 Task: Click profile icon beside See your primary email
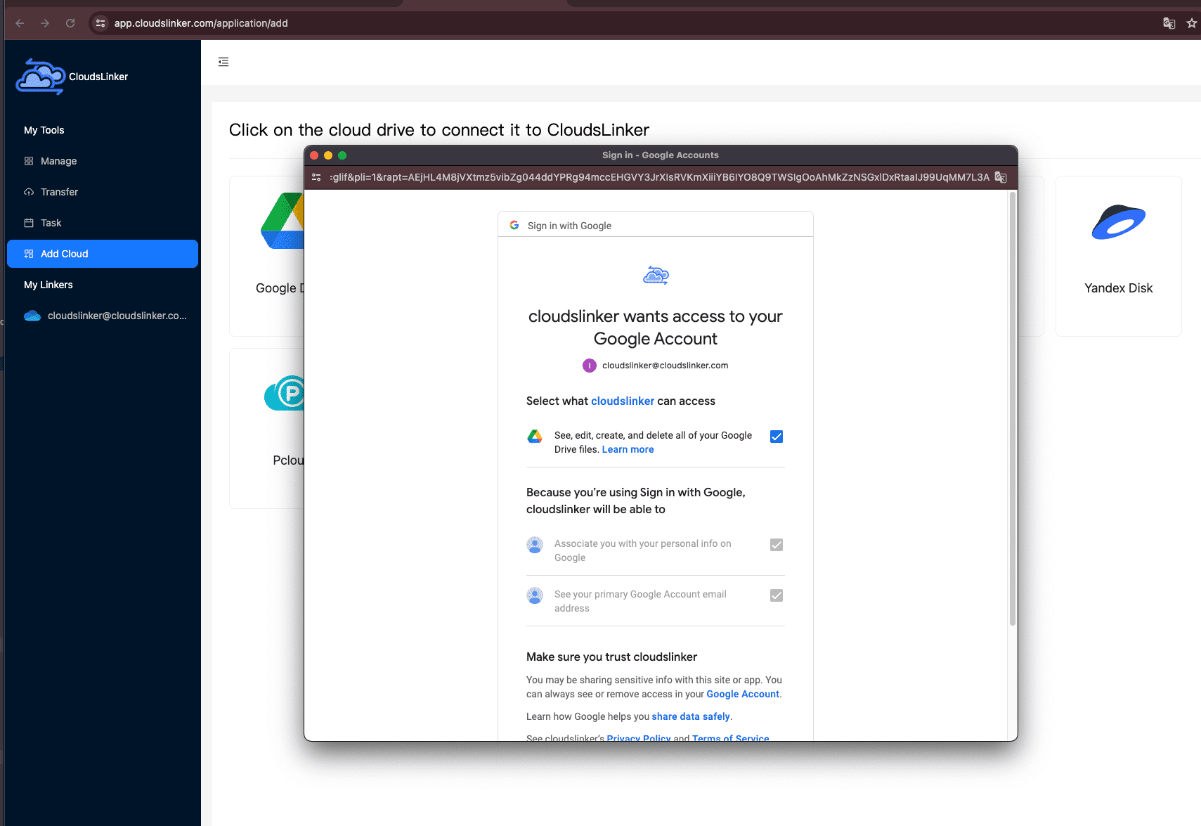click(535, 595)
